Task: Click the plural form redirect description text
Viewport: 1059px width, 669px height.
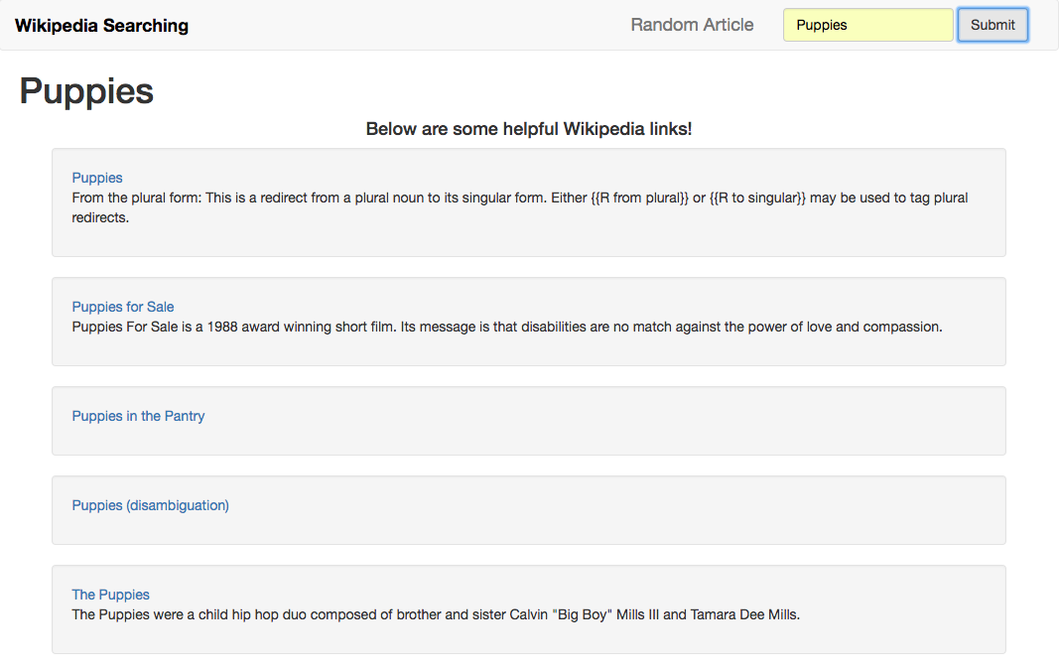Action: click(520, 207)
